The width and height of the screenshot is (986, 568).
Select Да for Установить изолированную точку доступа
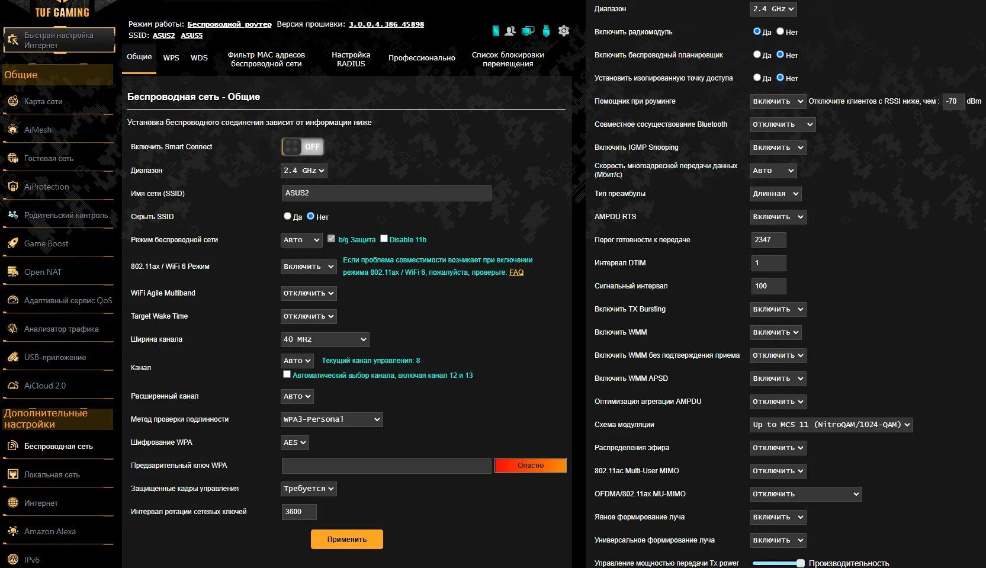tap(757, 78)
